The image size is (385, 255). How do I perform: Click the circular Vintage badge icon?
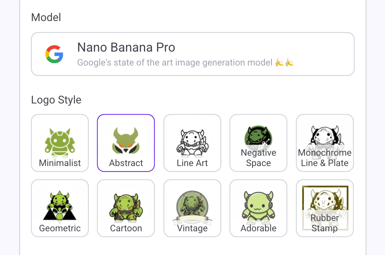click(192, 205)
